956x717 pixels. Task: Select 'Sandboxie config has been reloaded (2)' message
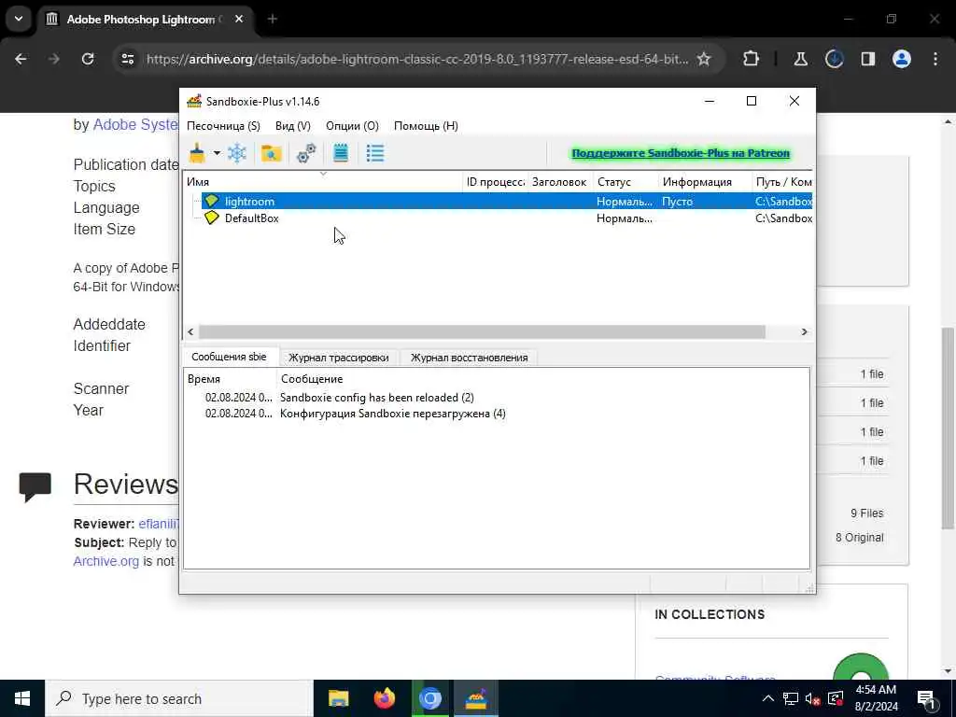[x=377, y=398]
